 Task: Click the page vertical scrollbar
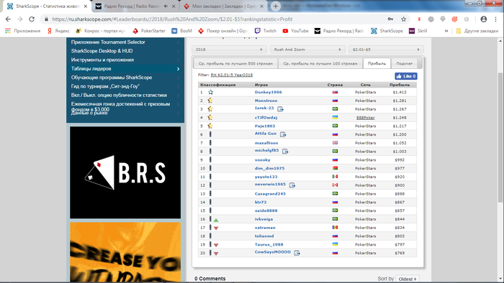pos(500,138)
